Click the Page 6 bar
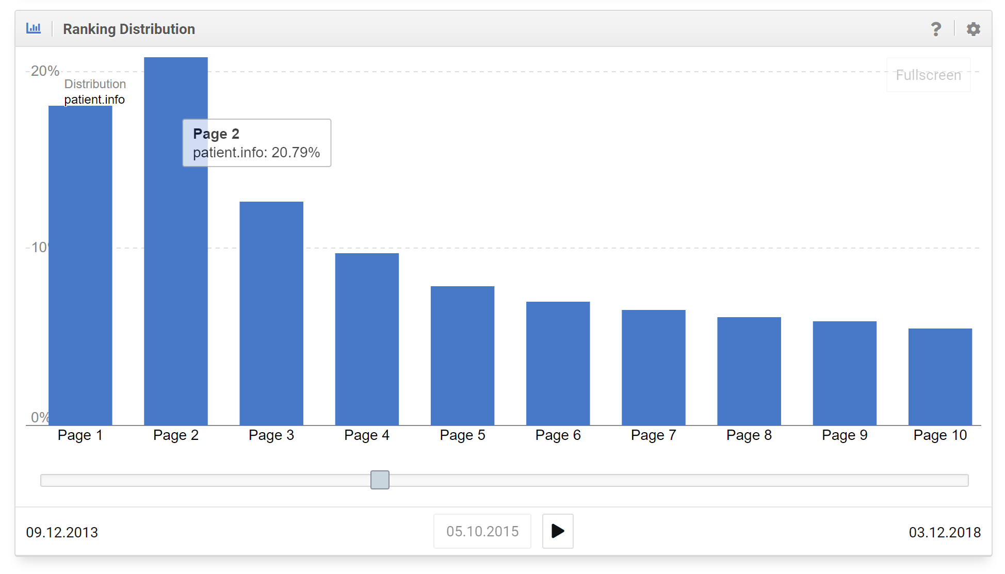 click(x=558, y=363)
